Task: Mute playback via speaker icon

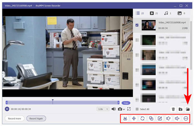Action: 113,109
